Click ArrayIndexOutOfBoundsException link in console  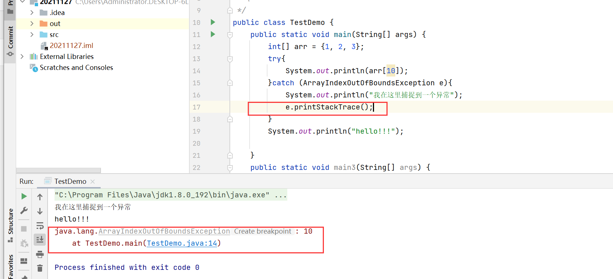[x=164, y=231]
